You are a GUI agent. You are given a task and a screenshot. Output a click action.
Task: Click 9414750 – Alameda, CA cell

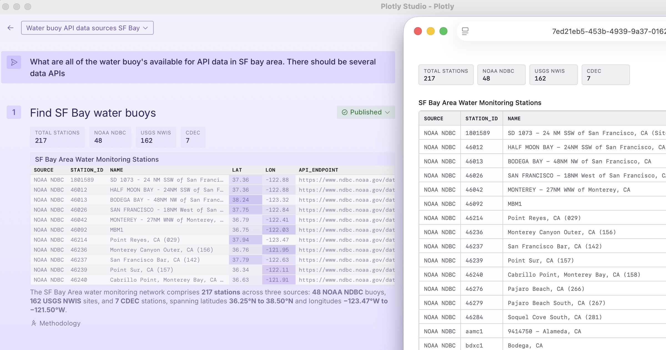point(544,331)
